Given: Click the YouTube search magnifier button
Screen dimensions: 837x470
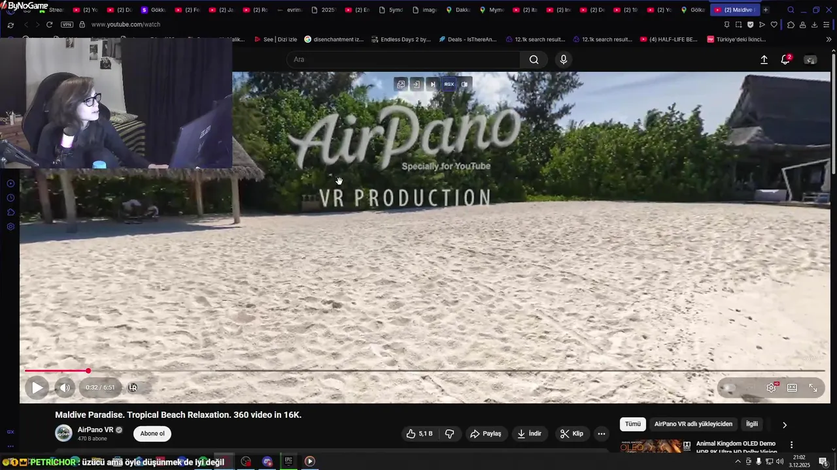Looking at the screenshot, I should tap(534, 59).
